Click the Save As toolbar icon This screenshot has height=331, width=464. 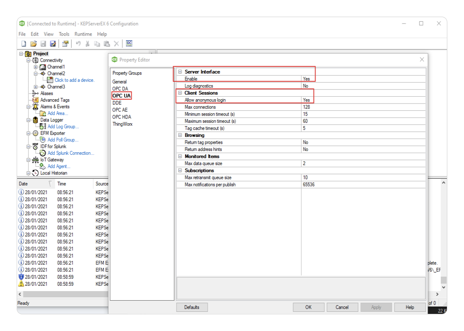pos(53,44)
